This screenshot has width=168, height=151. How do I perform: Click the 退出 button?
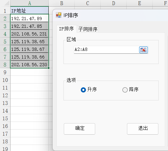(143, 129)
